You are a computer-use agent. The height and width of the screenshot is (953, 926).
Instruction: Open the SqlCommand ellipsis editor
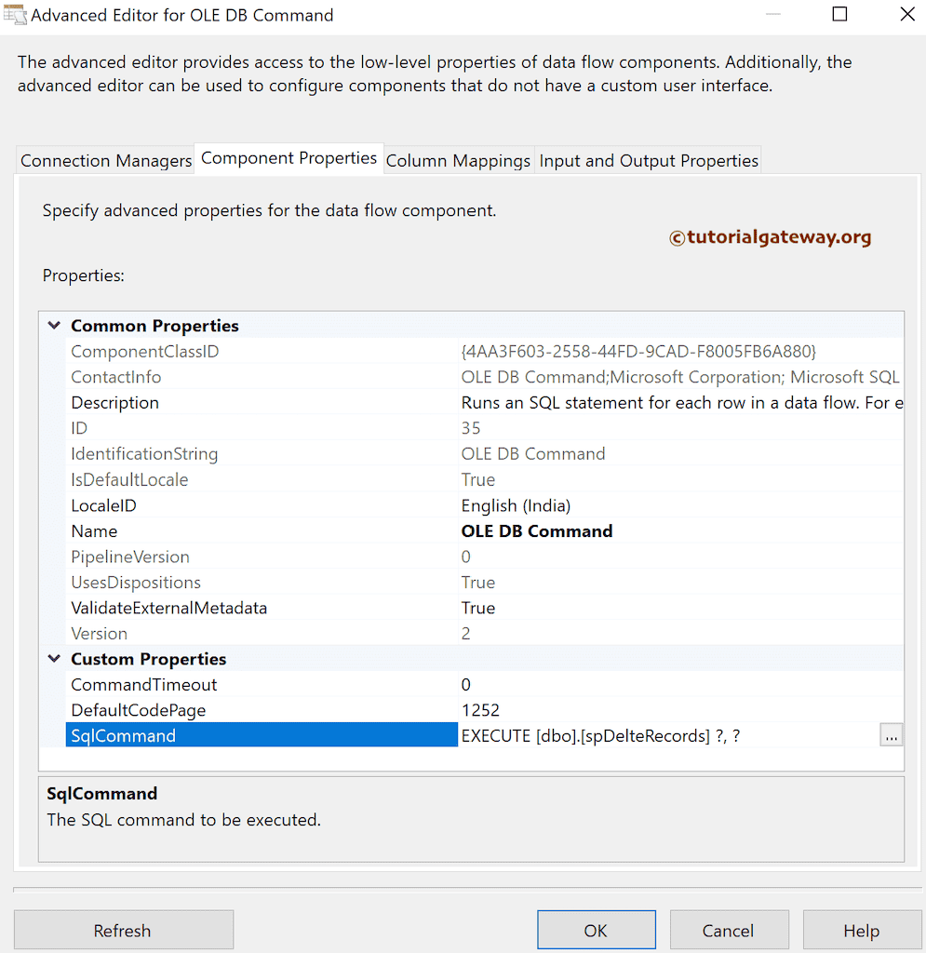tap(891, 735)
